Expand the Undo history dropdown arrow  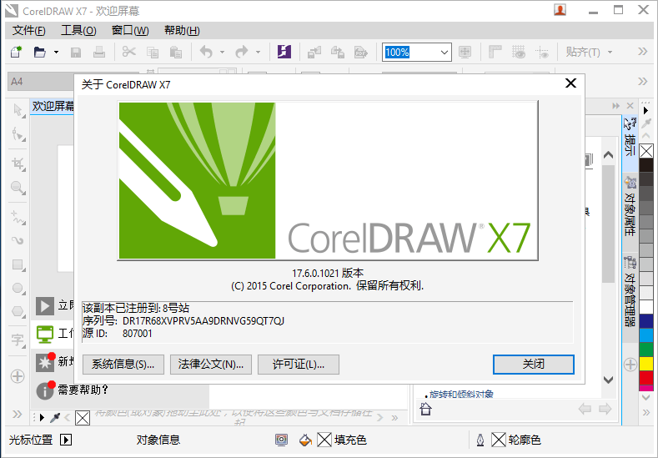pyautogui.click(x=223, y=53)
